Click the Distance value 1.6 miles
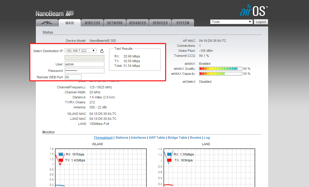This screenshot has width=309, height=187. pyautogui.click(x=102, y=97)
